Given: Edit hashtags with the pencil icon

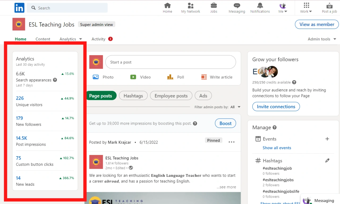Looking at the screenshot, I should click(x=327, y=160).
